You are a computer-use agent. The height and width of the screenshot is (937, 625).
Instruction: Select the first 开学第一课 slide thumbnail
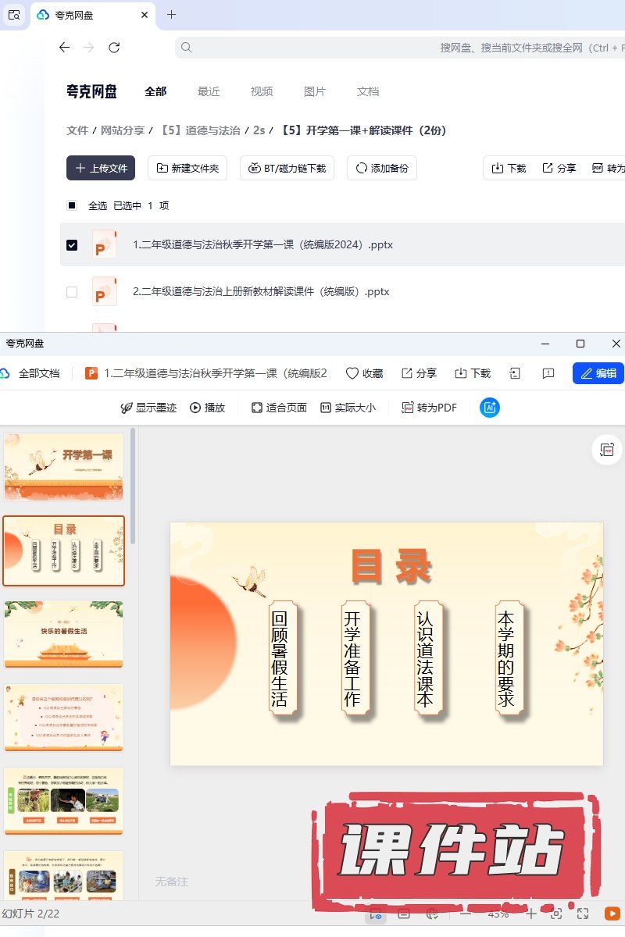pyautogui.click(x=64, y=466)
